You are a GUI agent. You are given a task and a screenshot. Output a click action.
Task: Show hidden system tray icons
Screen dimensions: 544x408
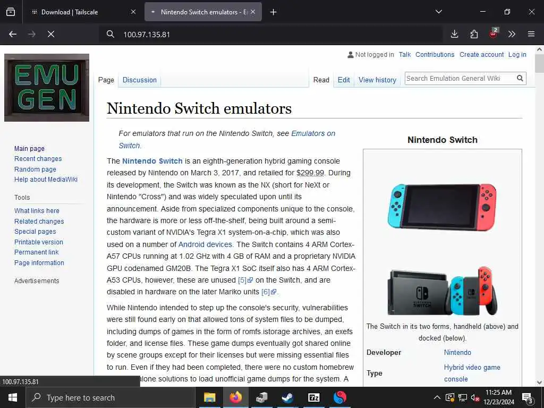437,397
